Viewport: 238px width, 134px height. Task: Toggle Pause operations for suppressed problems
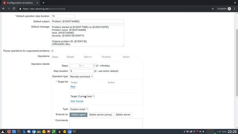pyautogui.click(x=52, y=51)
